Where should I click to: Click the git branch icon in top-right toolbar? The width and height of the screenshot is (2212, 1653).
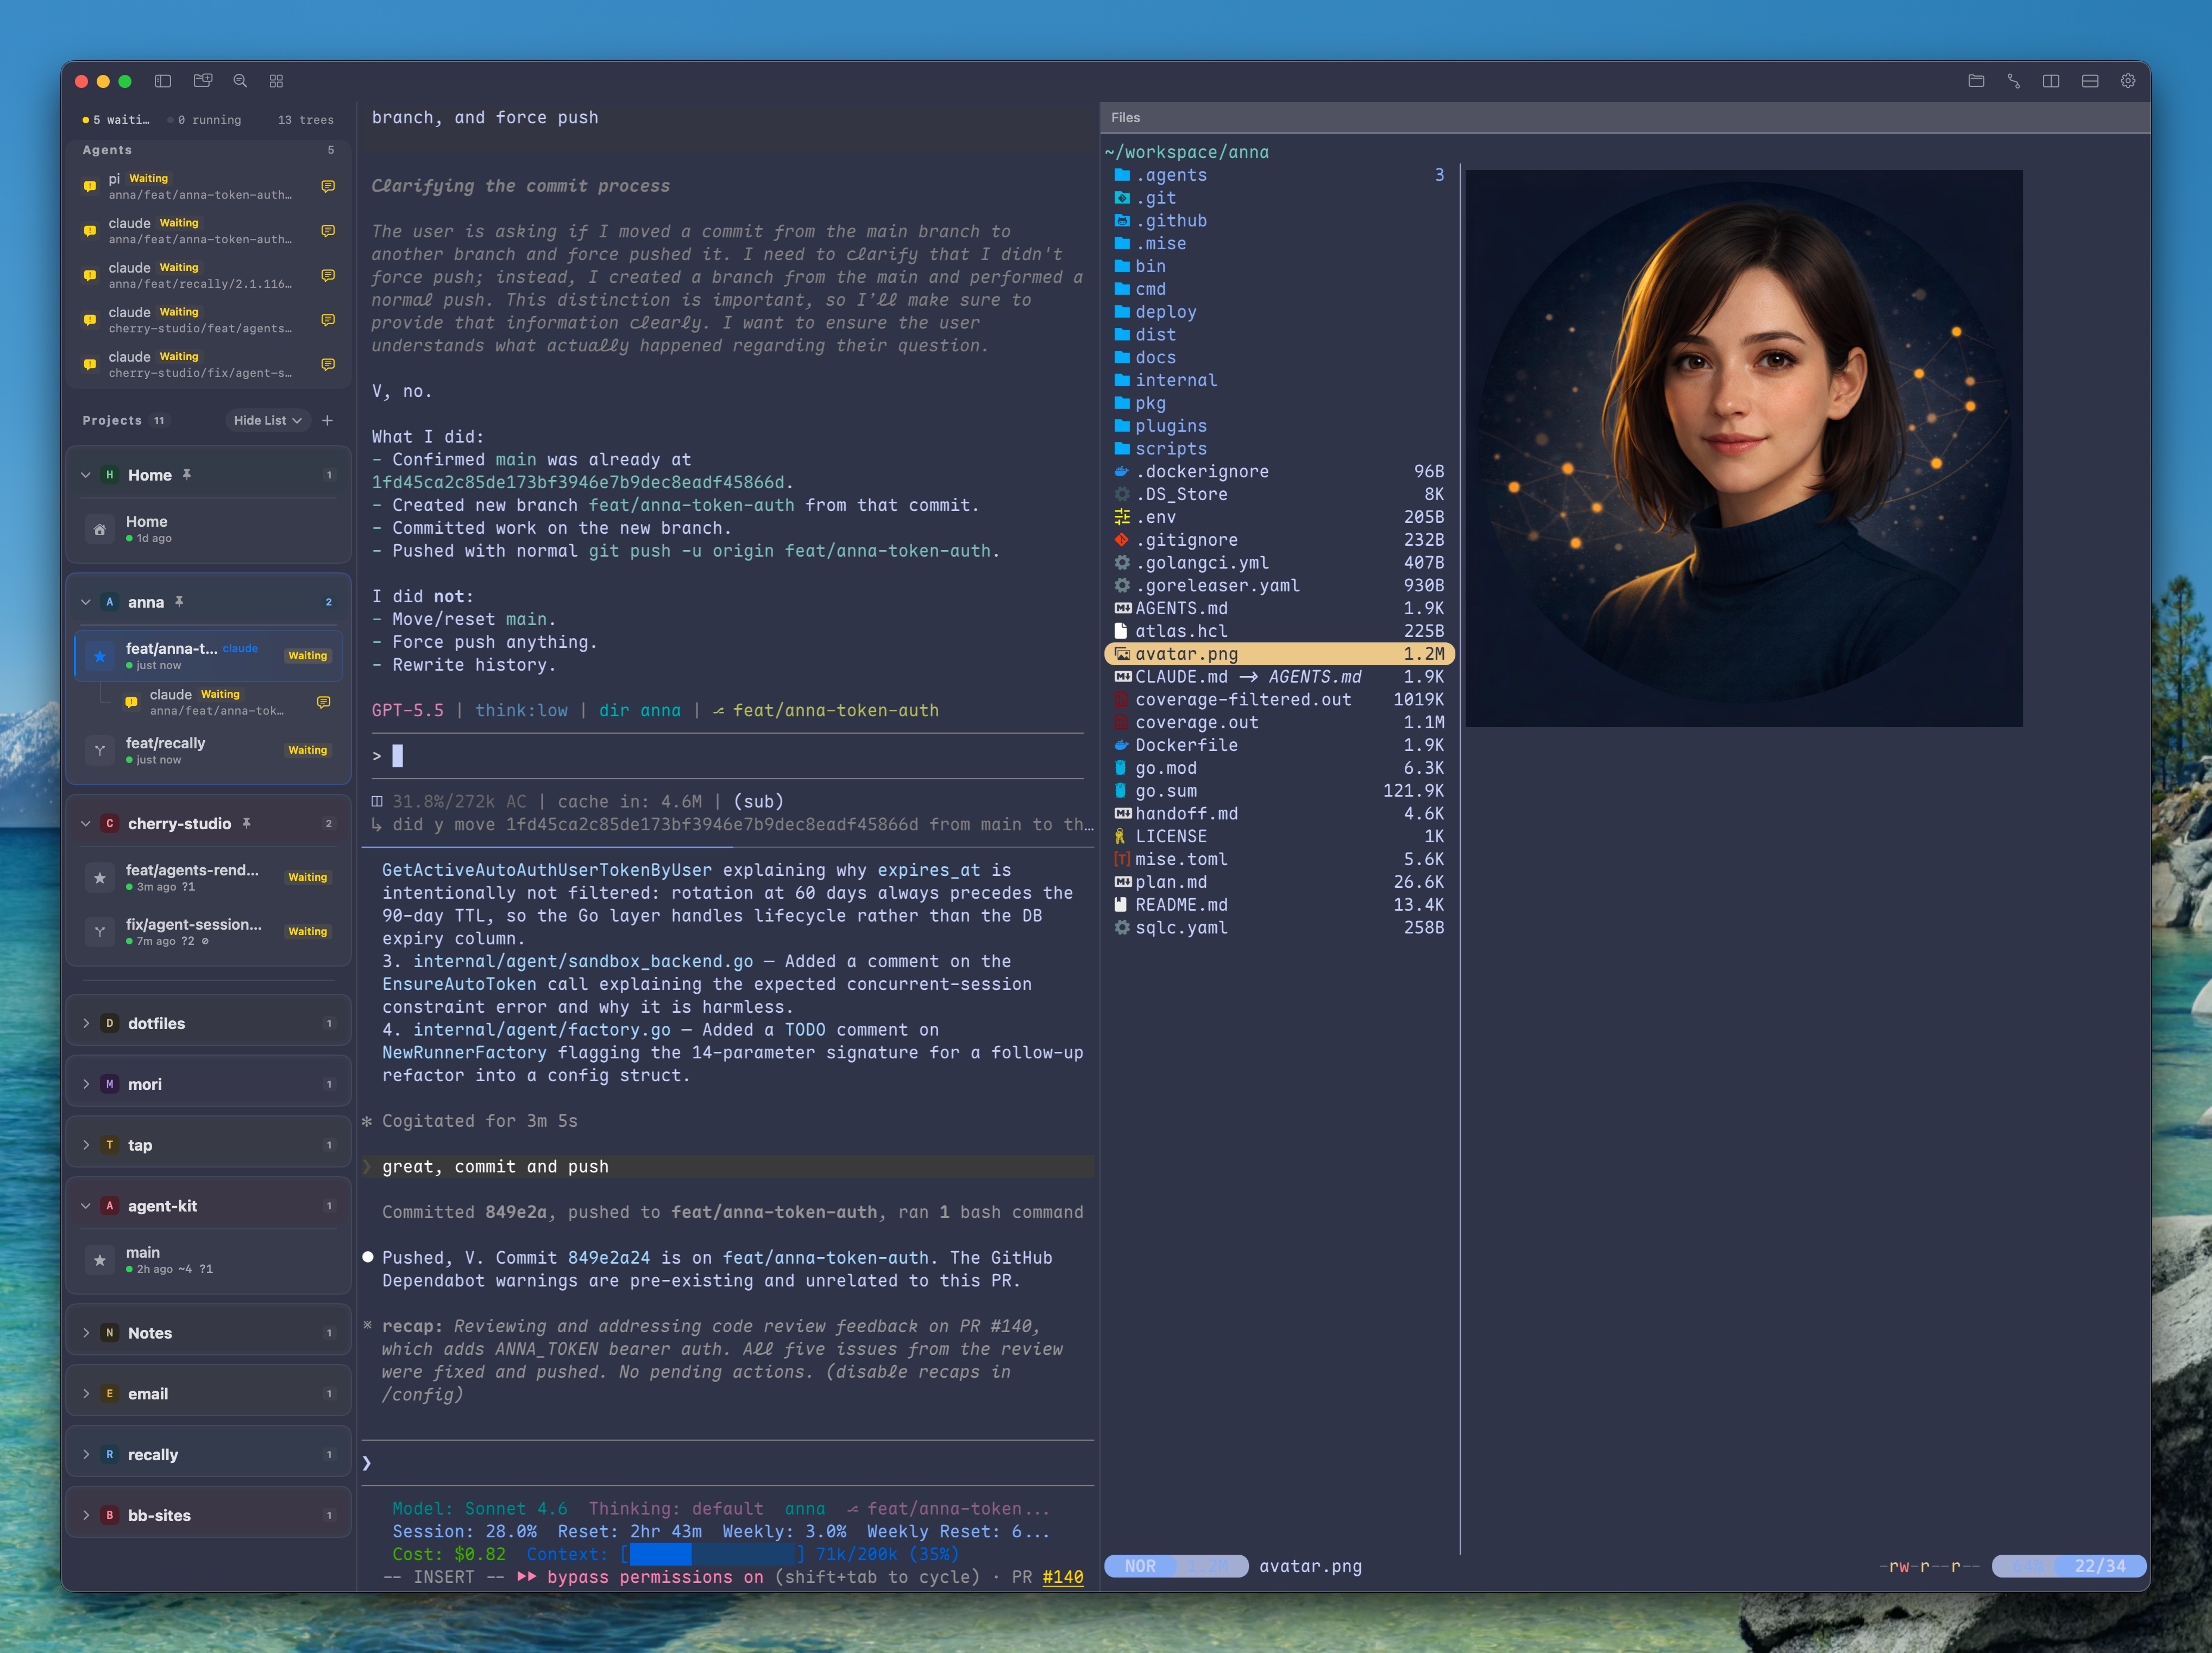2014,81
